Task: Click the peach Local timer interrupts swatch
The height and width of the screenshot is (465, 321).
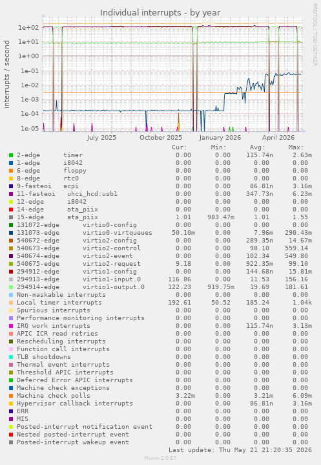Action: click(x=11, y=303)
